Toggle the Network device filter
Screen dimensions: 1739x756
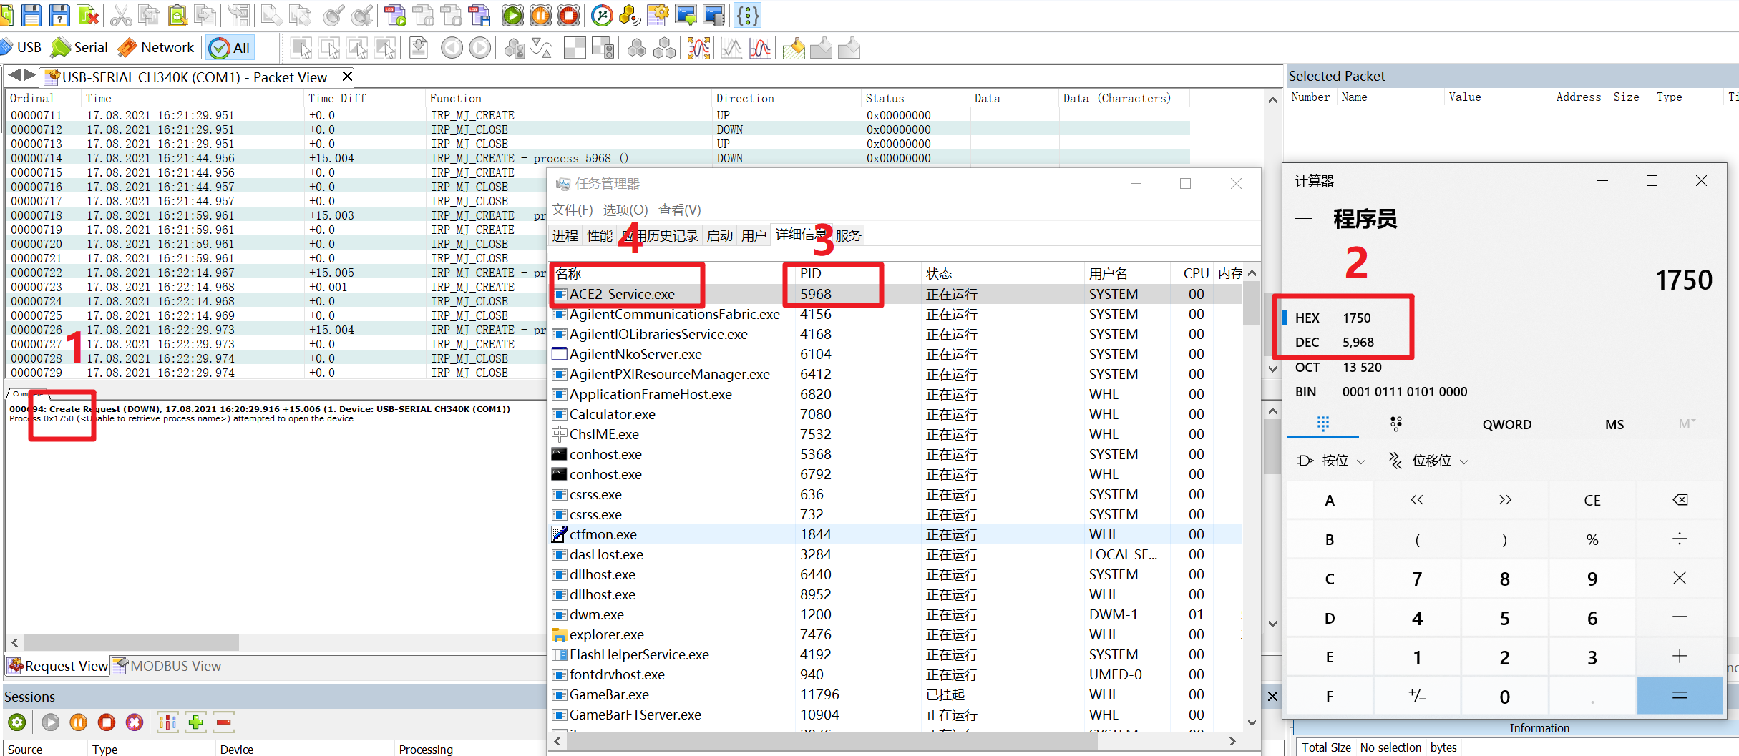pos(156,47)
